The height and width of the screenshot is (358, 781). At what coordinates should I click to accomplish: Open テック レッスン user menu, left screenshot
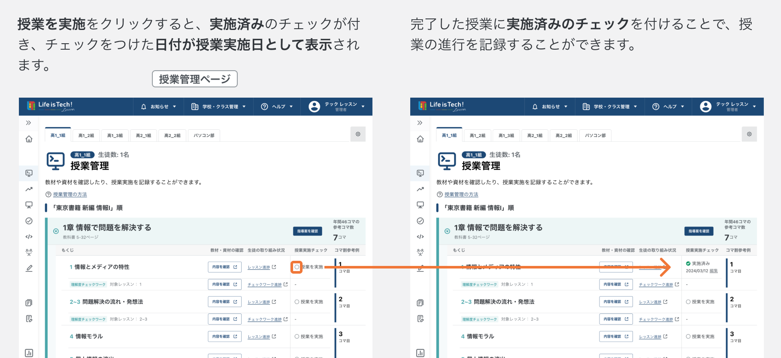337,107
